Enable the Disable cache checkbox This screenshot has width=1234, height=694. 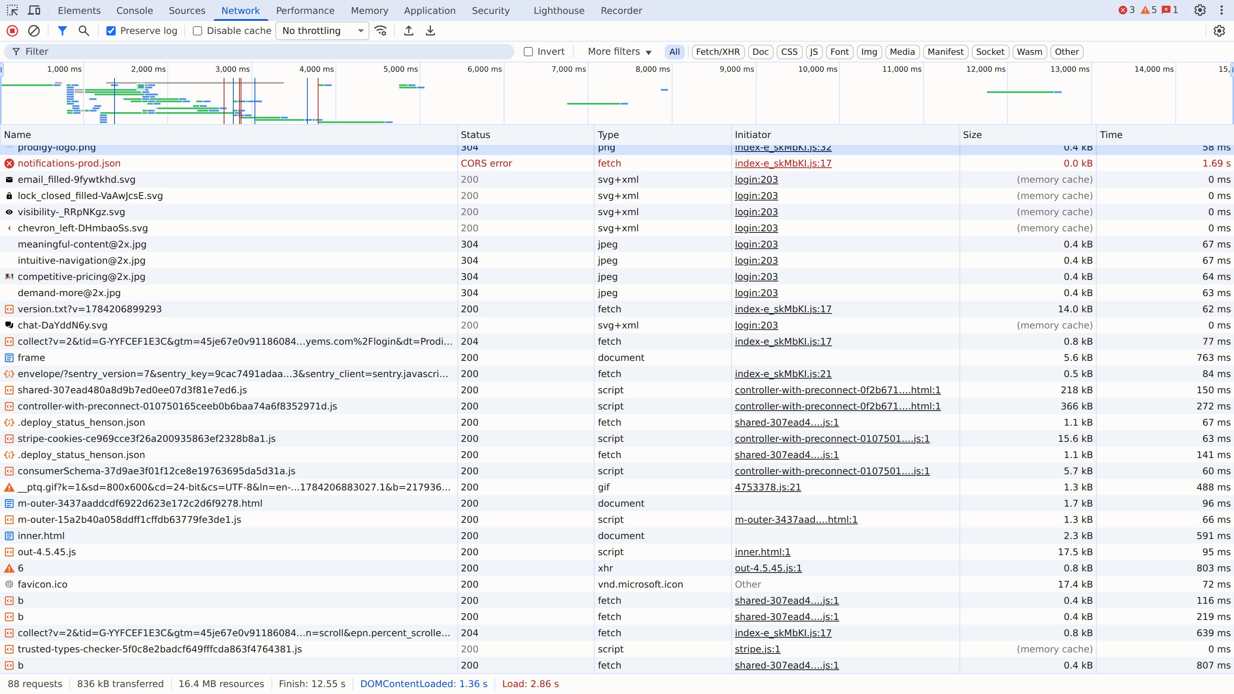(197, 31)
